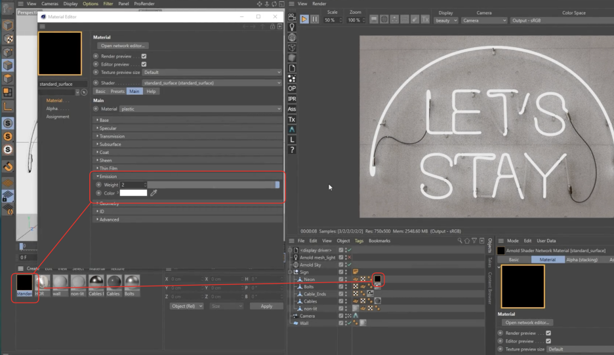614x355 pixels.
Task: Click the L icon in Arnold sidebar
Action: [x=292, y=140]
